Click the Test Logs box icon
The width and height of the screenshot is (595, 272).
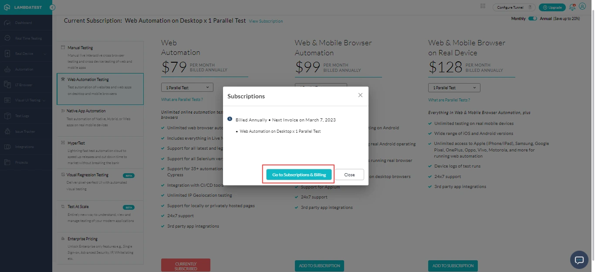[7, 116]
